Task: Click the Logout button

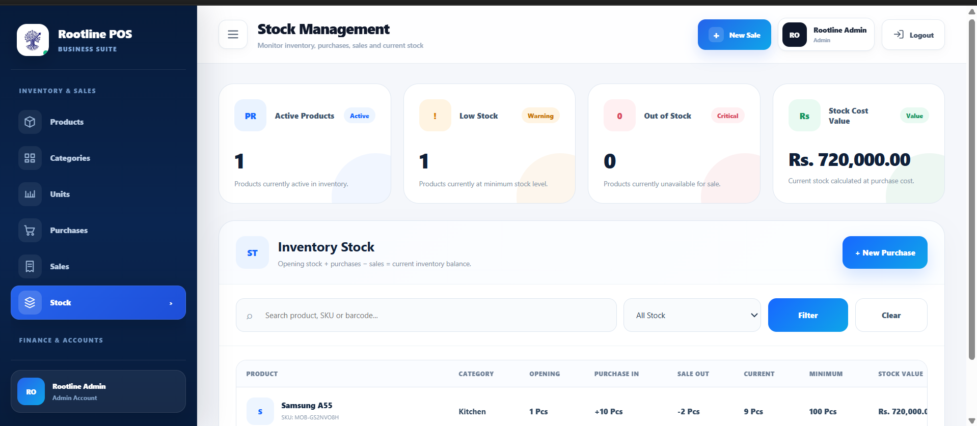Action: click(x=913, y=35)
